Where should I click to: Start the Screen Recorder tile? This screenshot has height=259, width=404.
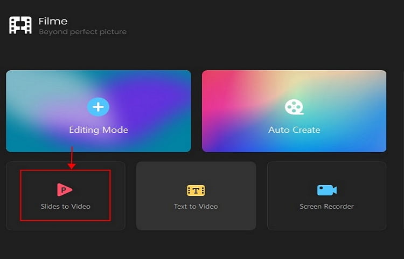point(327,196)
